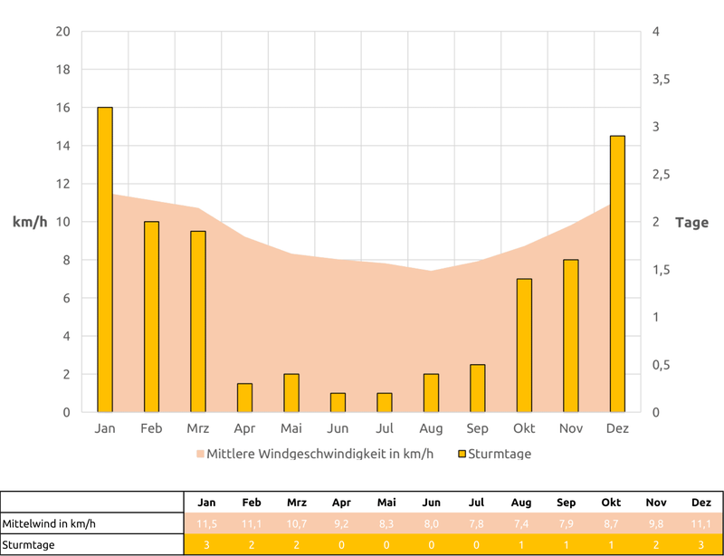724x556 pixels.
Task: Click the 7,4 wind value in table
Action: 520,523
